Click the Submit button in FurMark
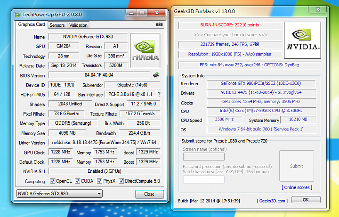The width and height of the screenshot is (339, 217). [x=297, y=166]
